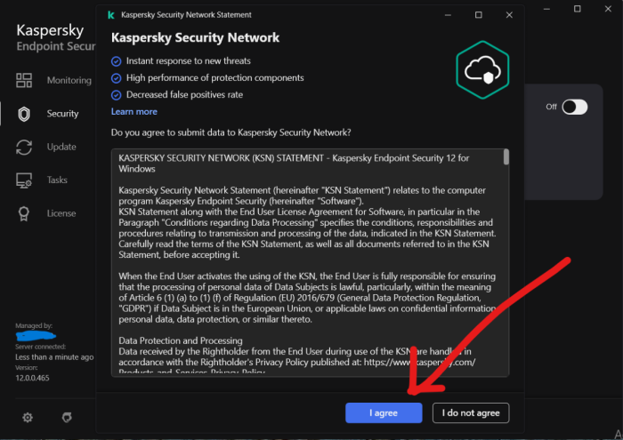The height and width of the screenshot is (440, 623).
Task: Click the Update refresh arrows icon
Action: pos(24,147)
